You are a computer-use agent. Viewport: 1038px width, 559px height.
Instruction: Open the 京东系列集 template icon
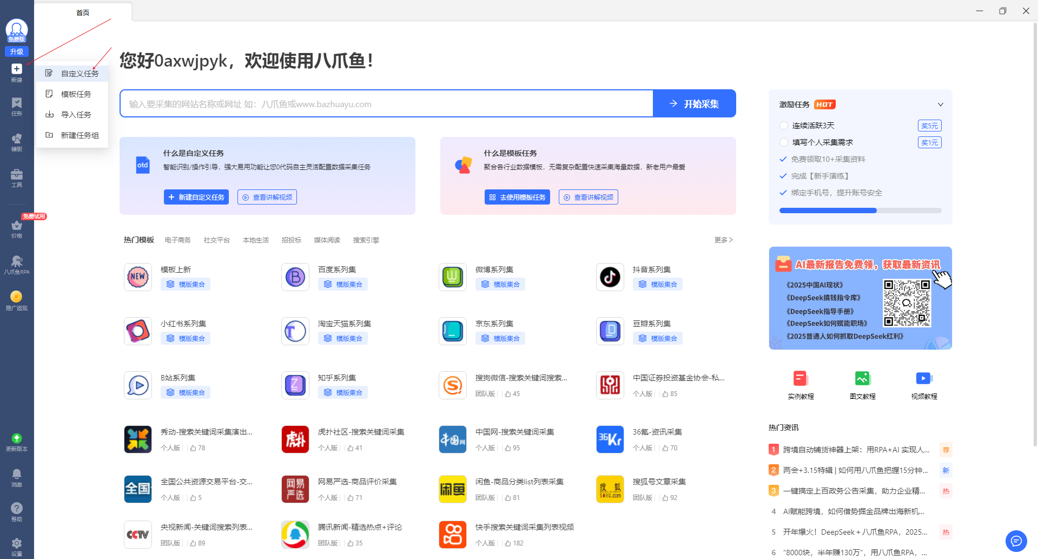click(453, 331)
